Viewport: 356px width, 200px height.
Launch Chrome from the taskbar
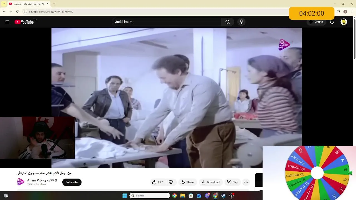174,196
